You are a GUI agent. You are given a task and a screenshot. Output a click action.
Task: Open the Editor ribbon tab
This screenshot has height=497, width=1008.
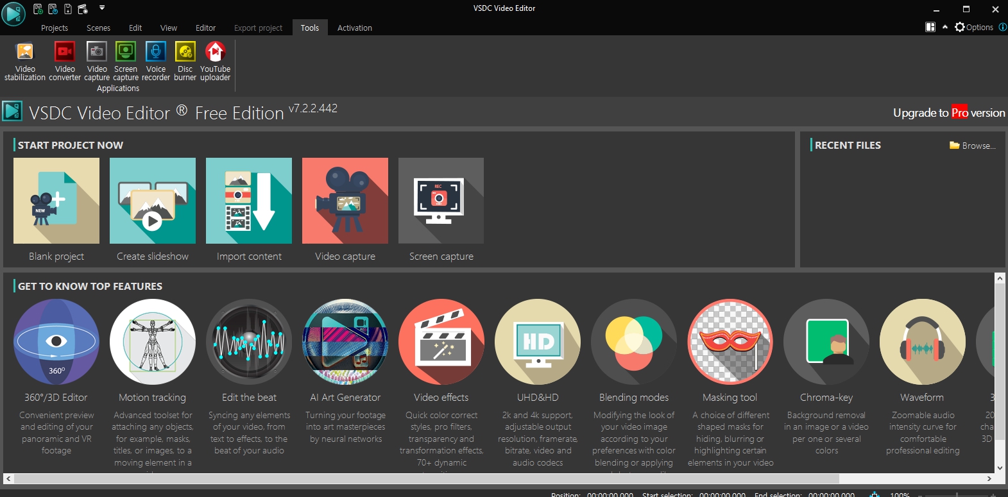(x=205, y=28)
